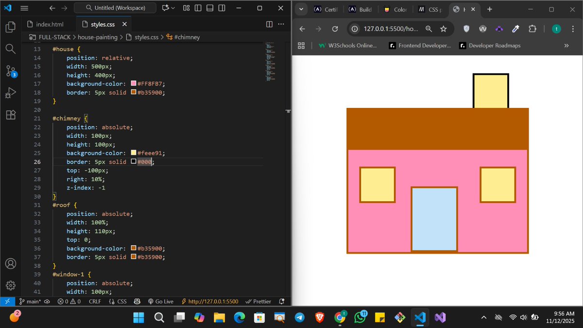The height and width of the screenshot is (328, 583).
Task: Toggle the bottom panel
Action: [210, 8]
